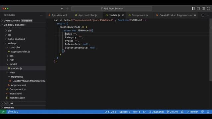Click unsaved dot on CreateProduct.fragment.xml tab
Viewport: 212px width, 119px height.
195,15
